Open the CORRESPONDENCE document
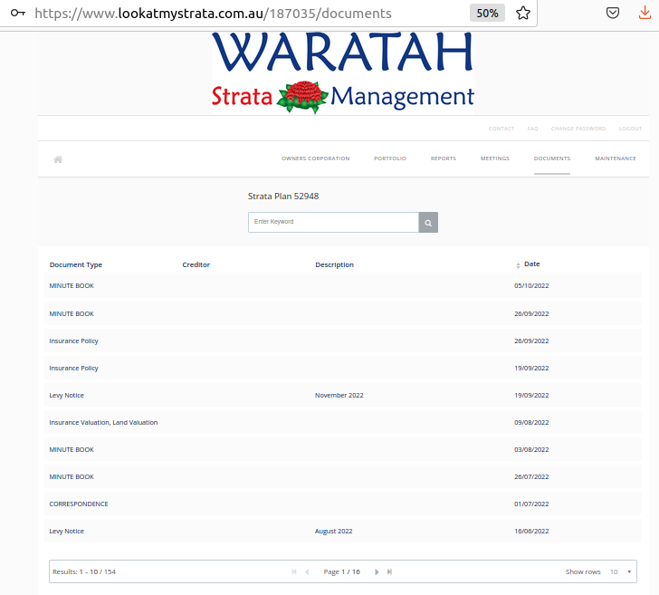 (x=79, y=504)
